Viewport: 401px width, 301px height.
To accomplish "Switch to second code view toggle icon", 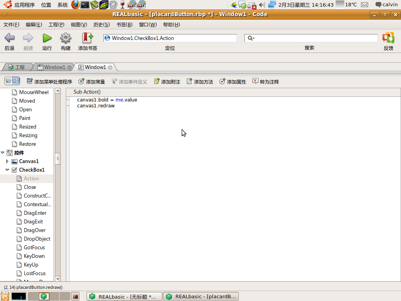I will tap(16, 81).
